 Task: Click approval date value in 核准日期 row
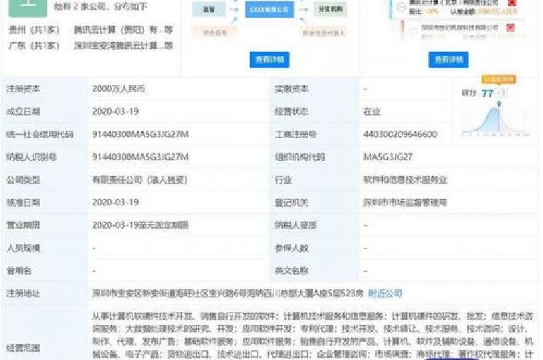pyautogui.click(x=115, y=203)
